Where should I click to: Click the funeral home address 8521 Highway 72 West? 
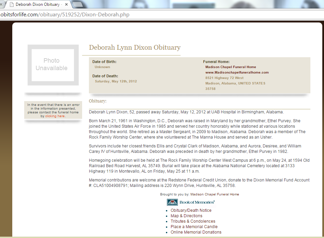224,78
